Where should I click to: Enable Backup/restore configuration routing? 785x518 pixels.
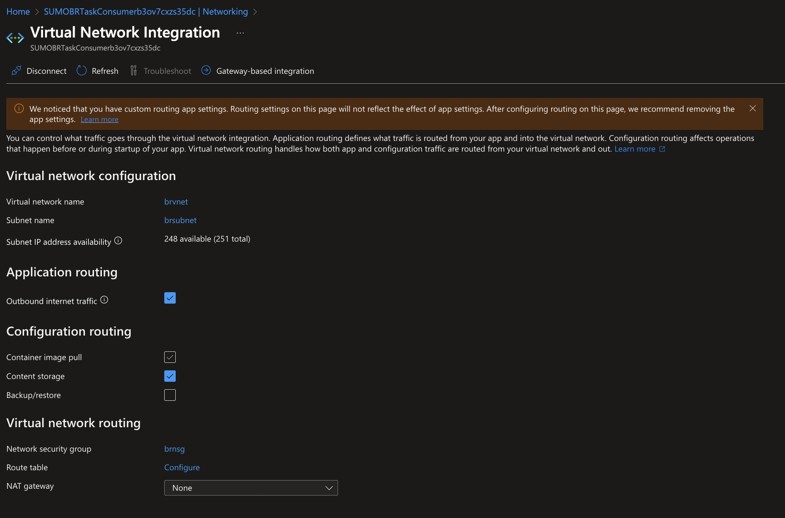pos(169,395)
